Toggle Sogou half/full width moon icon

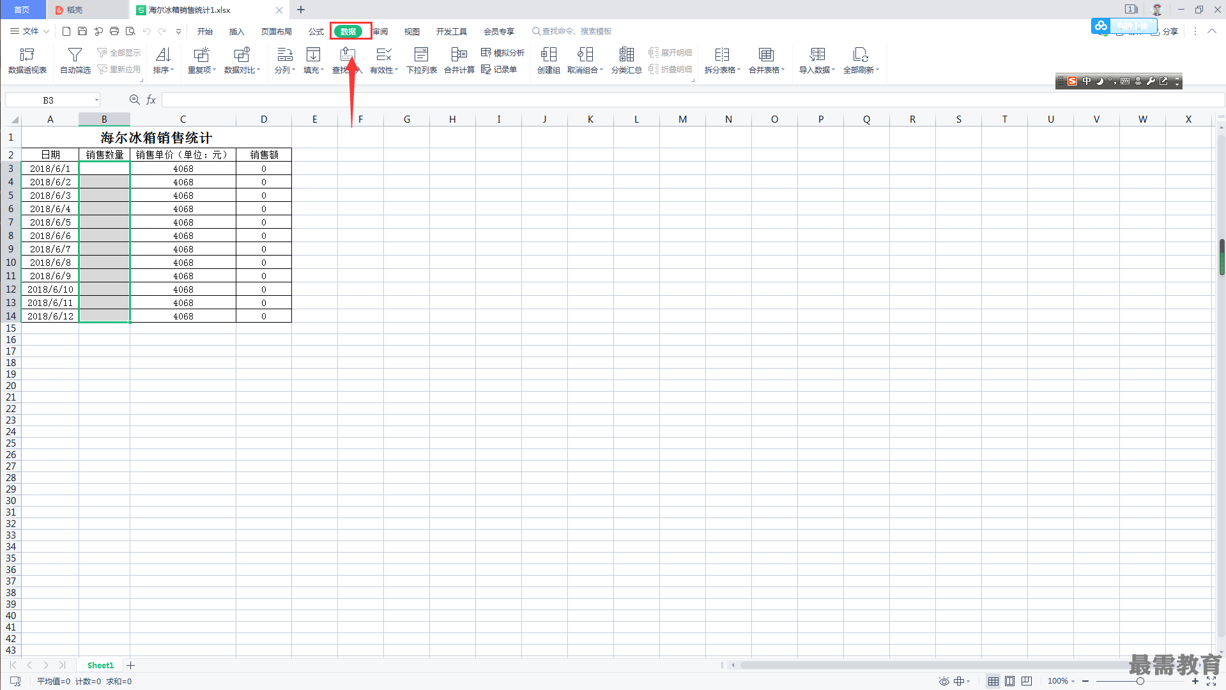(x=1100, y=81)
